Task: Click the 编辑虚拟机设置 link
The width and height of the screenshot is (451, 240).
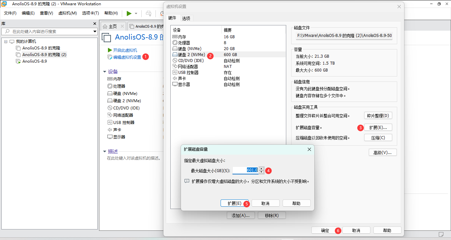Action: point(127,57)
